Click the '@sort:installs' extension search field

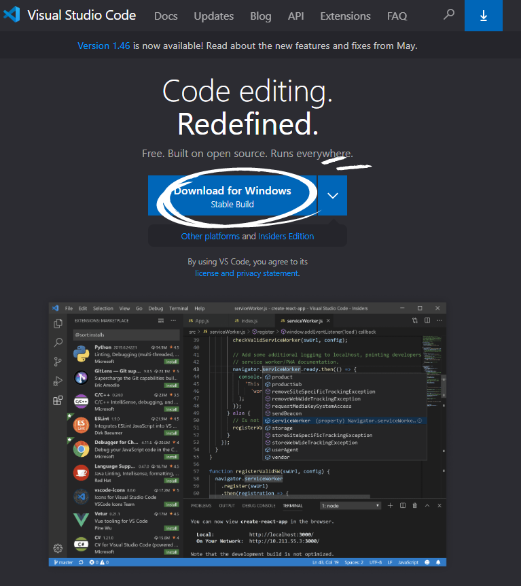126,335
